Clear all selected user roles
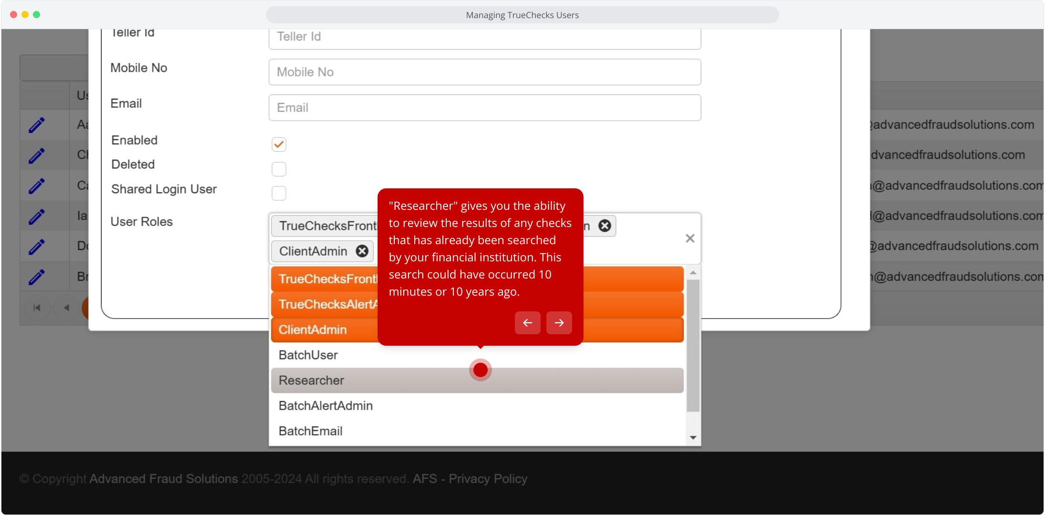Screen dimensions: 1045x515 690,238
